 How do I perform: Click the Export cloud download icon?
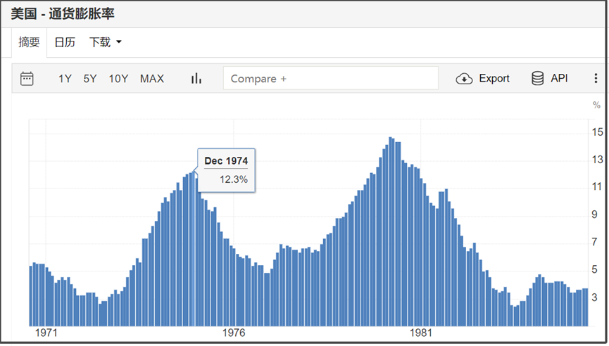point(464,79)
